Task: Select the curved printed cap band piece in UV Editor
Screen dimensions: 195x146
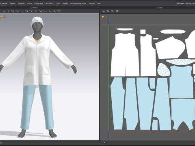Action: click(x=181, y=62)
